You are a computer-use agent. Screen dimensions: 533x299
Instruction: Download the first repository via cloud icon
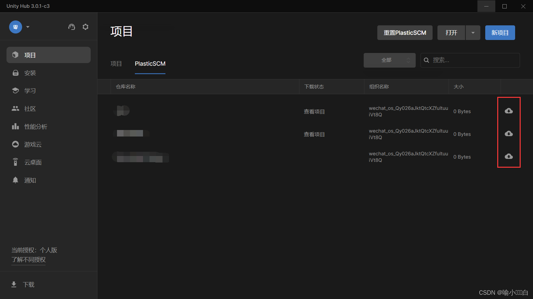(509, 111)
